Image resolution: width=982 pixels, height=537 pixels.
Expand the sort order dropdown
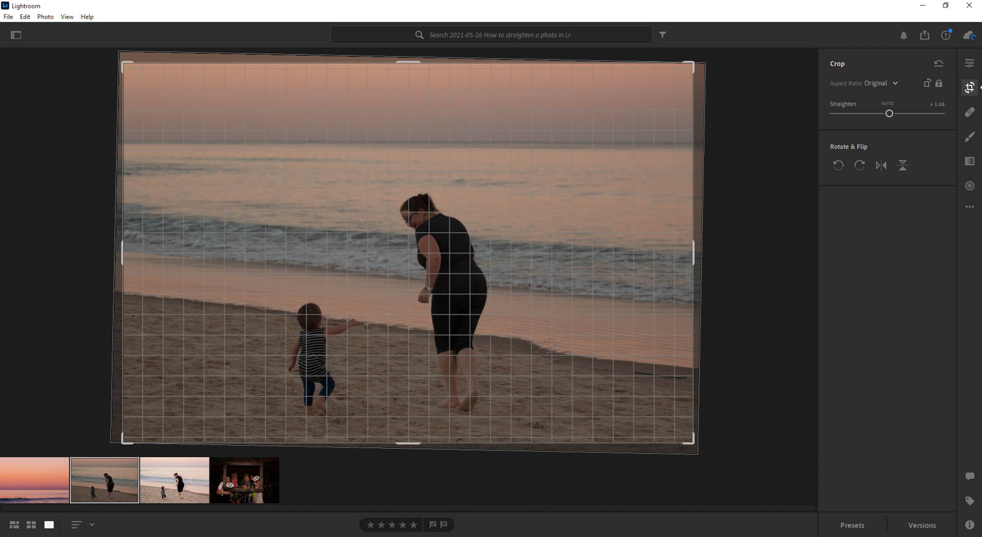[x=92, y=525]
